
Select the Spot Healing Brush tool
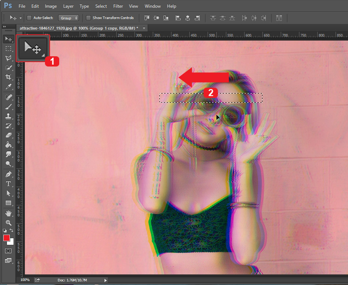pos(8,97)
